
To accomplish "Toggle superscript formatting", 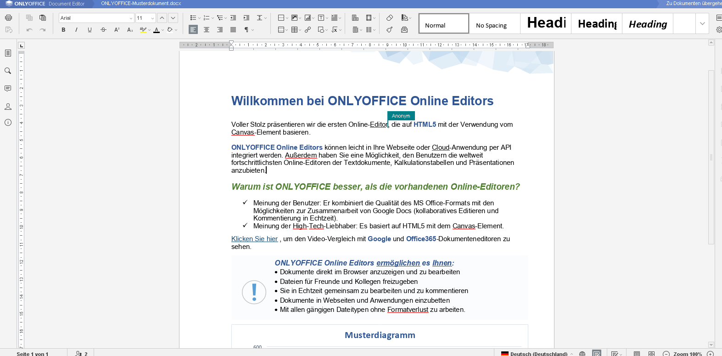I will tap(117, 30).
